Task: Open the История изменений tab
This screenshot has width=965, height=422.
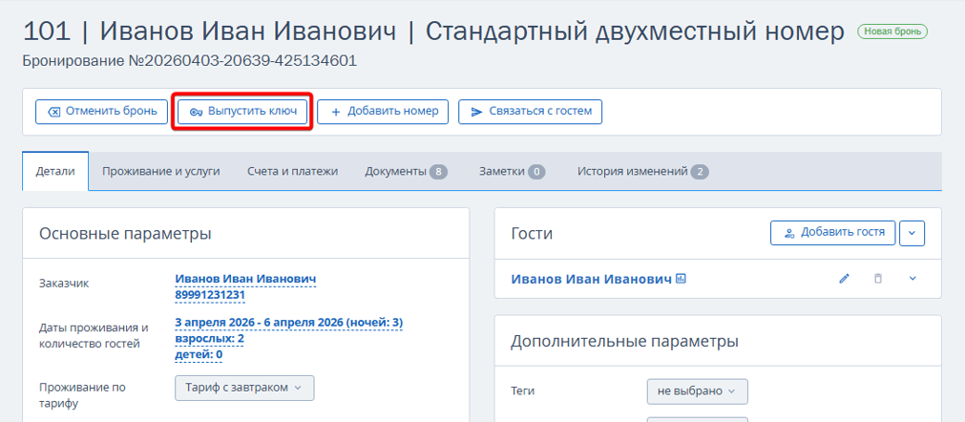Action: (x=642, y=172)
